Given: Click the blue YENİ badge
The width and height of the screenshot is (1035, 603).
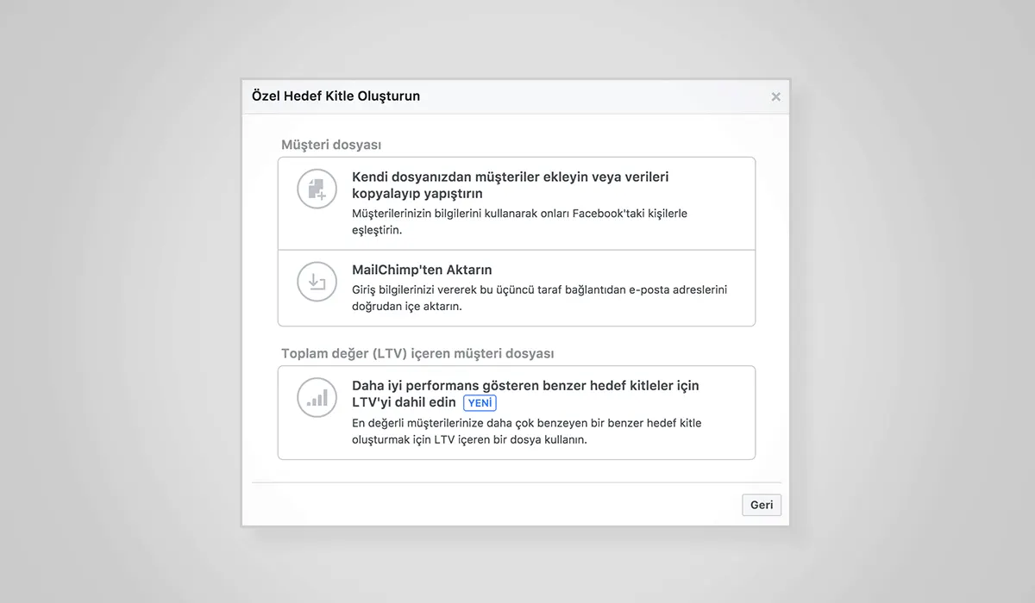Looking at the screenshot, I should click(x=480, y=403).
